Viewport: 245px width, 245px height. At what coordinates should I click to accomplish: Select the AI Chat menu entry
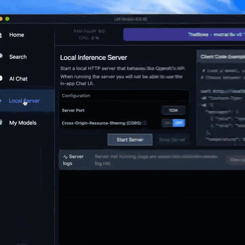[x=18, y=79]
